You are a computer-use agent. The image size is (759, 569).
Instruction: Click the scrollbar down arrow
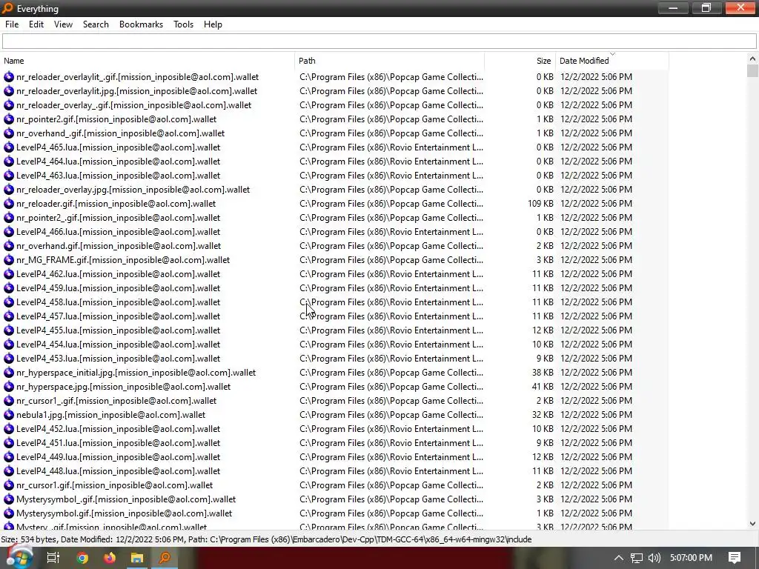(752, 524)
